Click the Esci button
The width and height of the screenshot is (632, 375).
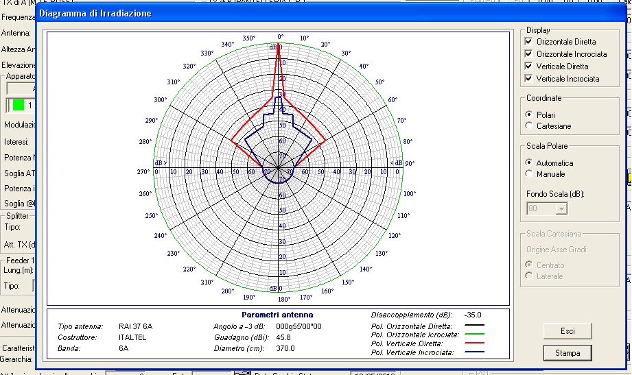click(x=567, y=331)
